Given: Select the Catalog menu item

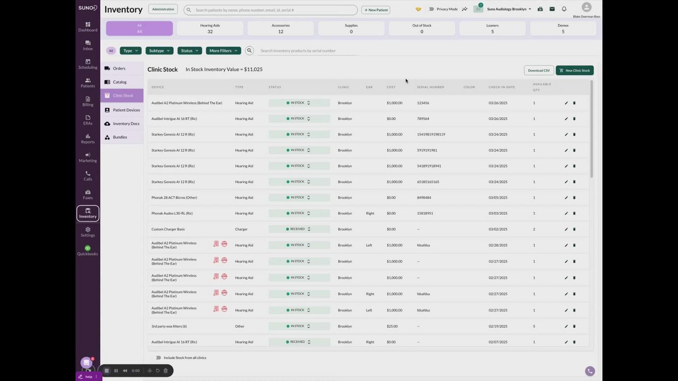Looking at the screenshot, I should coord(122,82).
